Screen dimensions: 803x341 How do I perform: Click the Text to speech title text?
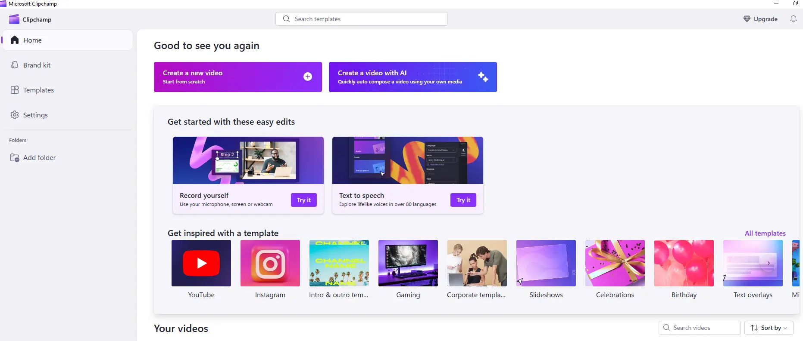click(361, 195)
